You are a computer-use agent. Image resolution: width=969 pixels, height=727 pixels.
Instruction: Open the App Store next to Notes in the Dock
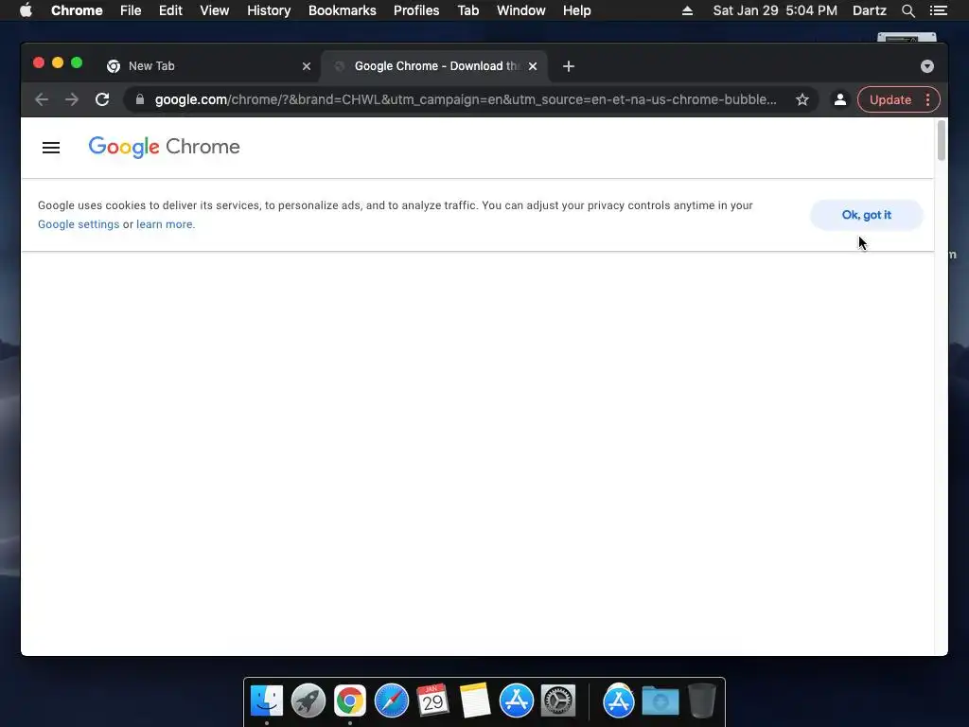tap(516, 700)
